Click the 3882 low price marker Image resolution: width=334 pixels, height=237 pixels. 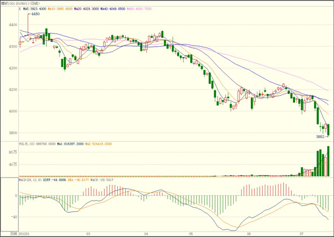click(320, 137)
